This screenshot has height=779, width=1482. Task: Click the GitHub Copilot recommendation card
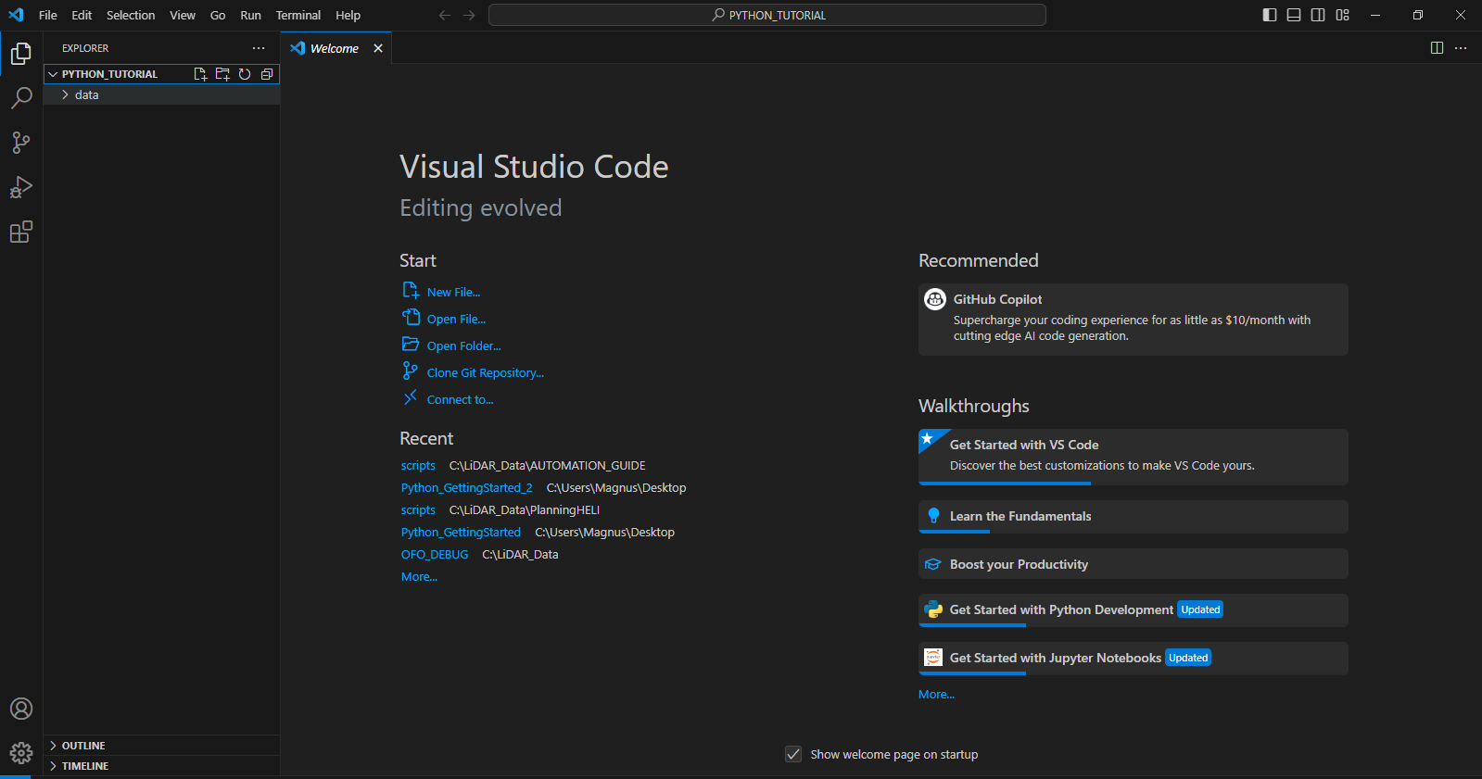click(x=1133, y=319)
